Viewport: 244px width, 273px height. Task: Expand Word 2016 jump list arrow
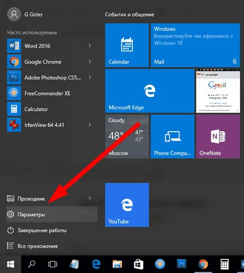[x=90, y=46]
